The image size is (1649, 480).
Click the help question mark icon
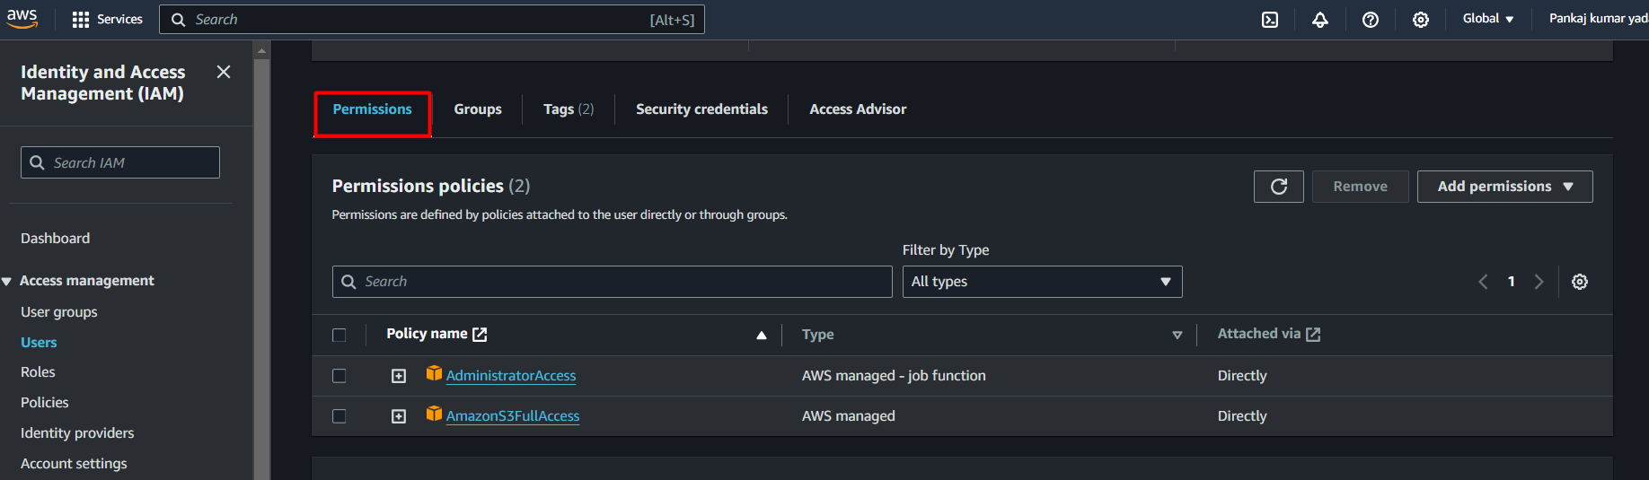pyautogui.click(x=1371, y=20)
